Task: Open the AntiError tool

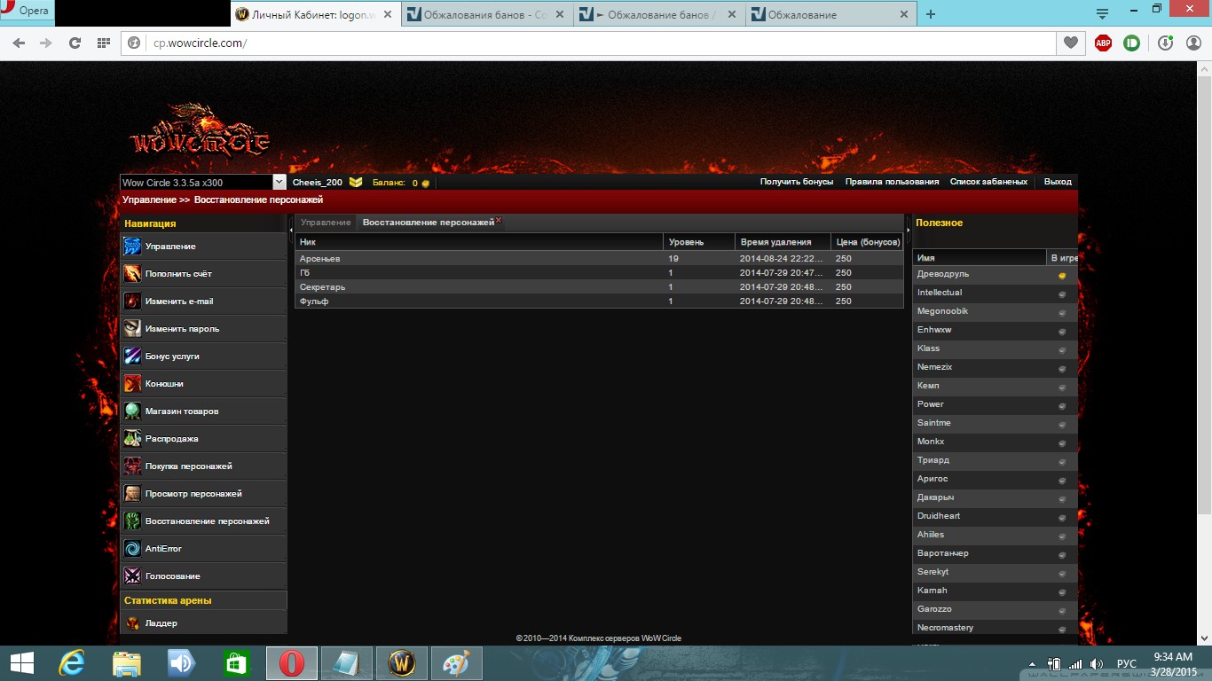Action: coord(163,549)
